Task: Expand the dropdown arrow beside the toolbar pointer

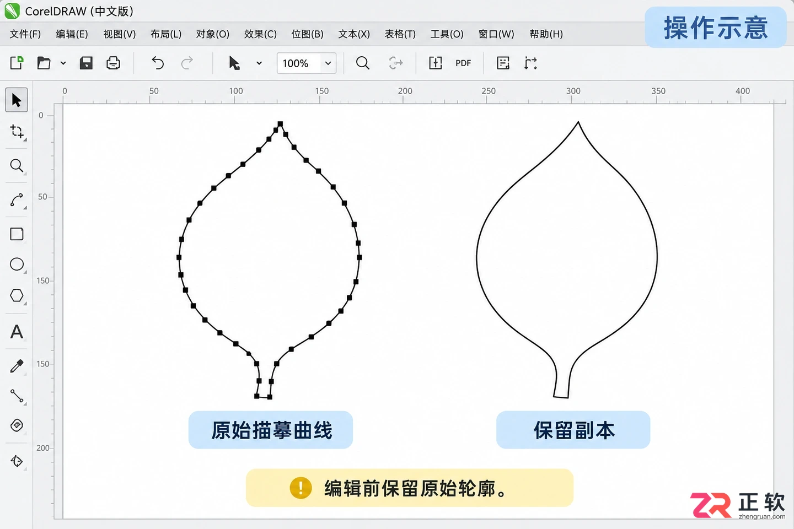Action: tap(259, 63)
